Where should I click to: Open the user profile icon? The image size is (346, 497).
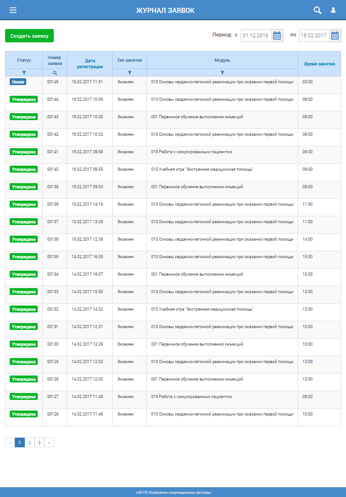pyautogui.click(x=333, y=10)
